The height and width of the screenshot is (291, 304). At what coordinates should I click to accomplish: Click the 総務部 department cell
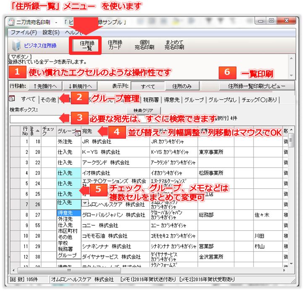click(216, 215)
